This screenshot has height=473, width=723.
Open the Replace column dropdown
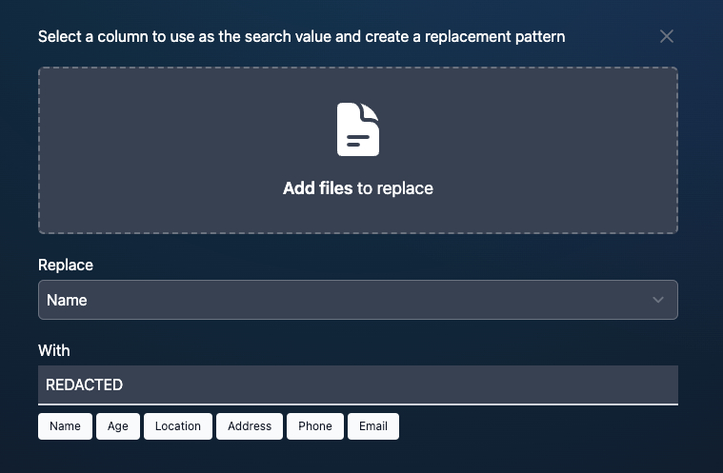pos(357,300)
